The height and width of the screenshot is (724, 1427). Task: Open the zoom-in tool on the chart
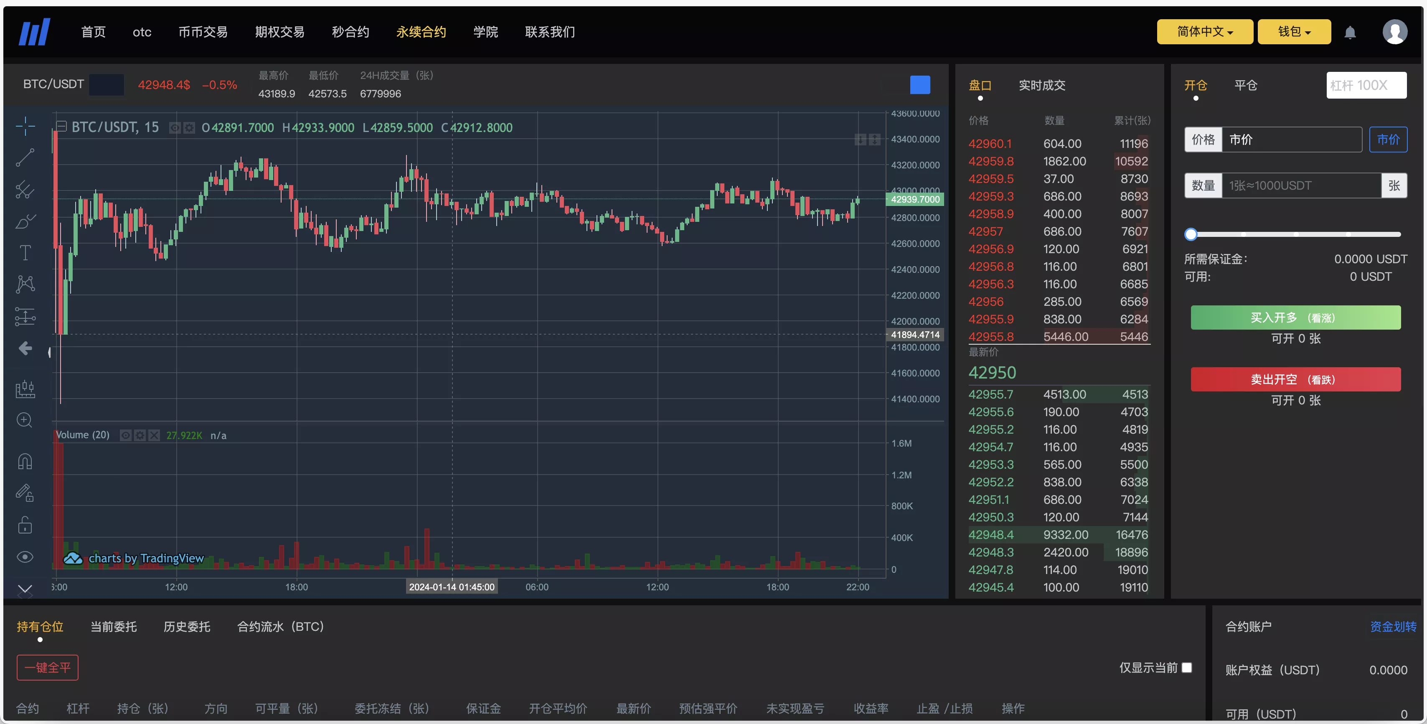(25, 420)
